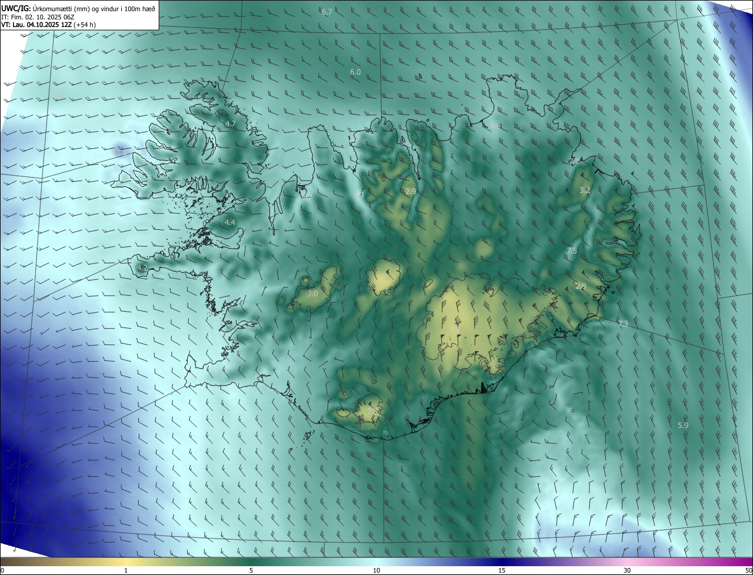The image size is (753, 575).
Task: Select the 15 tick on color scale
Action: [x=502, y=570]
